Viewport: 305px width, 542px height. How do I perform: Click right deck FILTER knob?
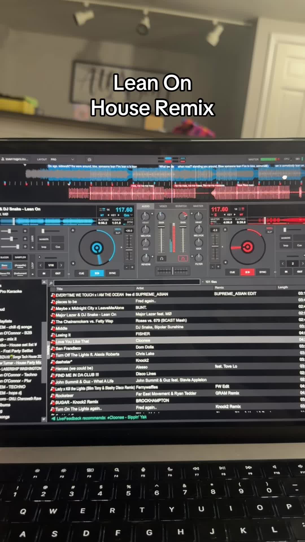[199, 257]
